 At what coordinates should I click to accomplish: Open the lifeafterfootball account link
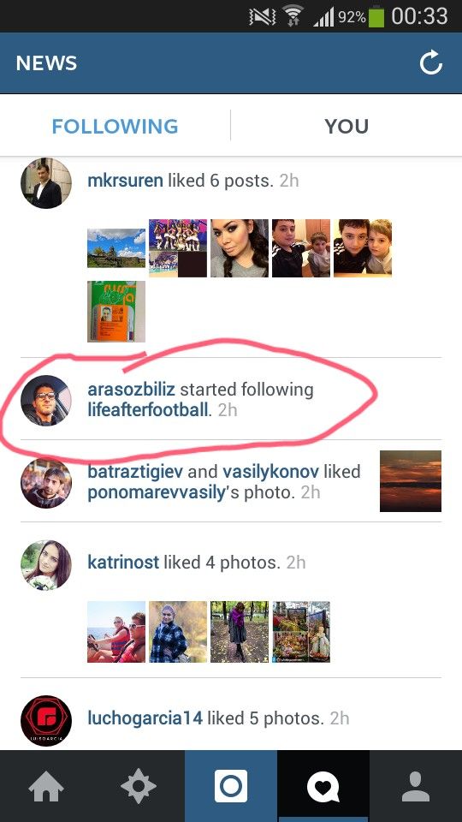148,409
